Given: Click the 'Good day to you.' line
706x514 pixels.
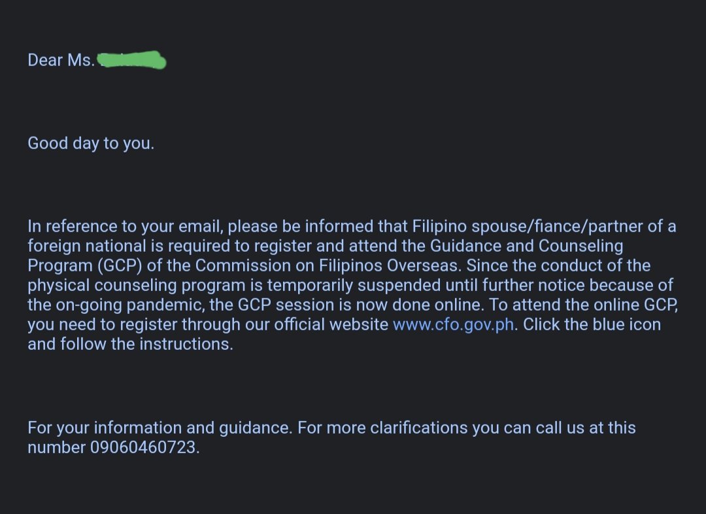Looking at the screenshot, I should click(91, 143).
